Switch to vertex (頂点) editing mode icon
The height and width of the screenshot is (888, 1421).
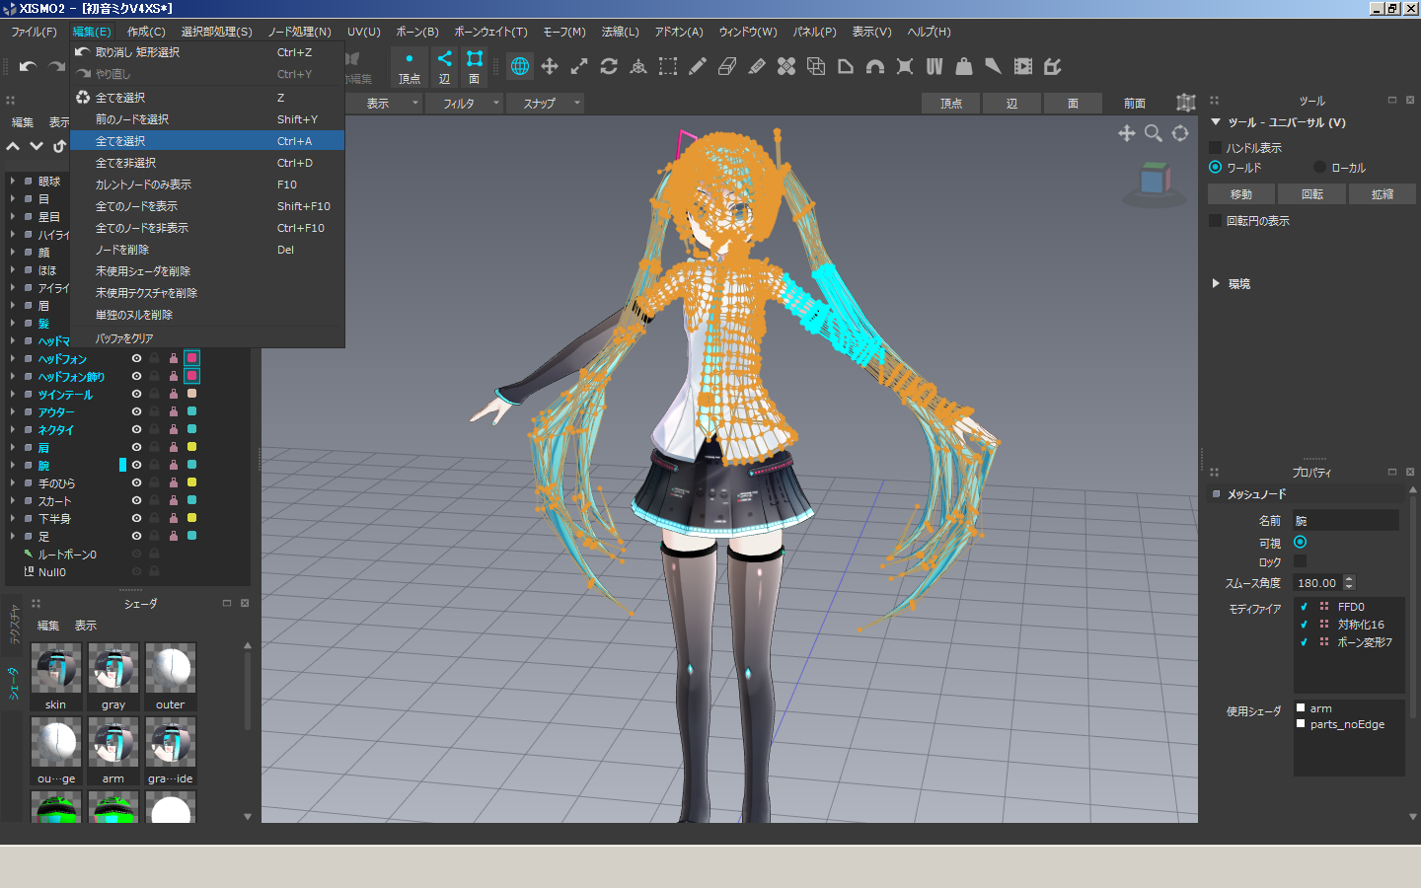pos(410,66)
